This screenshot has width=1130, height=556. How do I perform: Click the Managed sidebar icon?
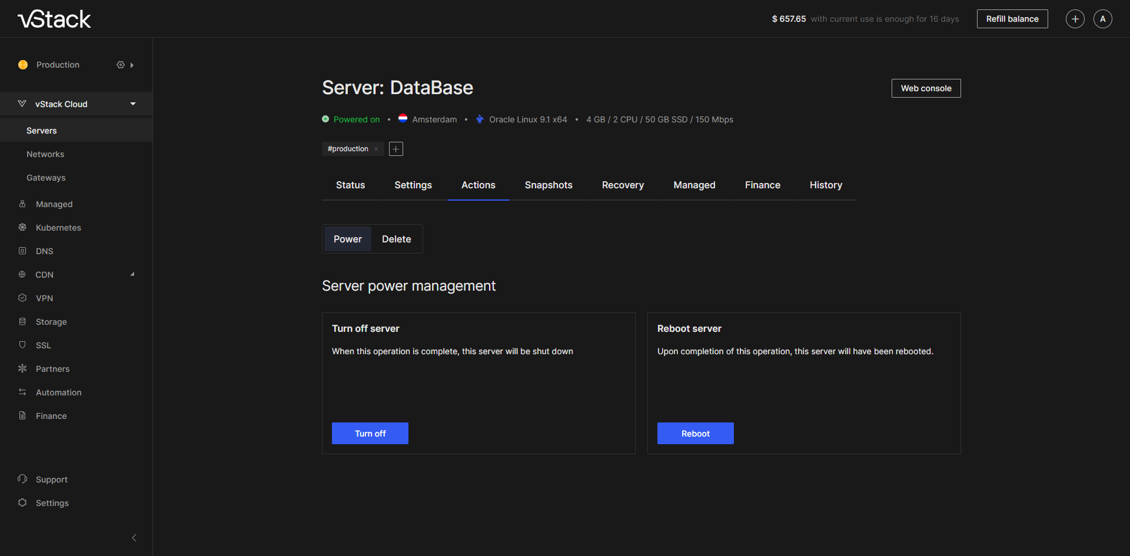pos(22,204)
